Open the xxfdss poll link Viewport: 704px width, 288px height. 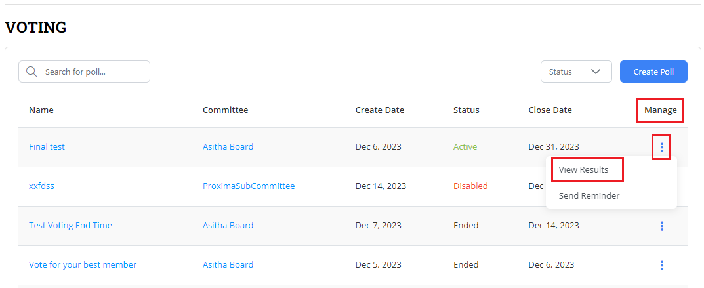click(41, 186)
